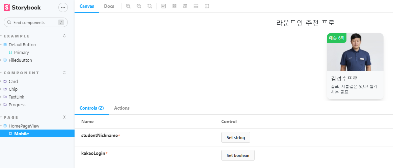The width and height of the screenshot is (393, 168).
Task: Open the sidebar ellipsis menu
Action: point(63,7)
